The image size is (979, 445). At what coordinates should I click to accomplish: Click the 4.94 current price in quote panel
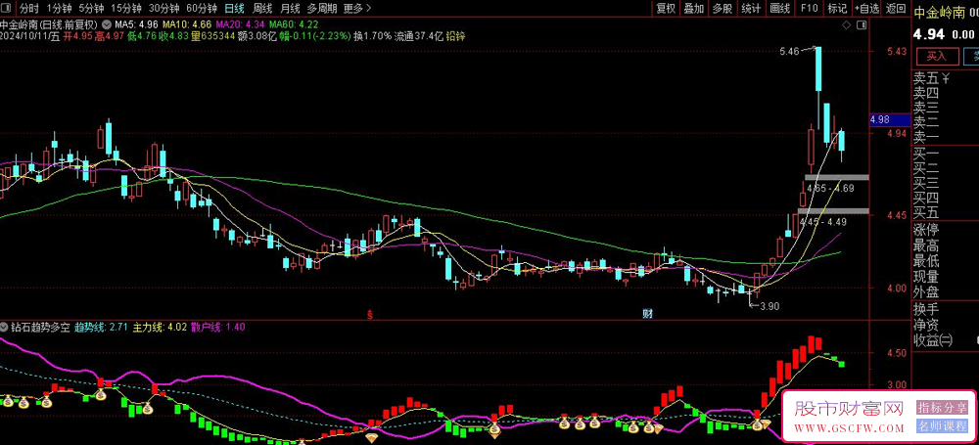(928, 34)
